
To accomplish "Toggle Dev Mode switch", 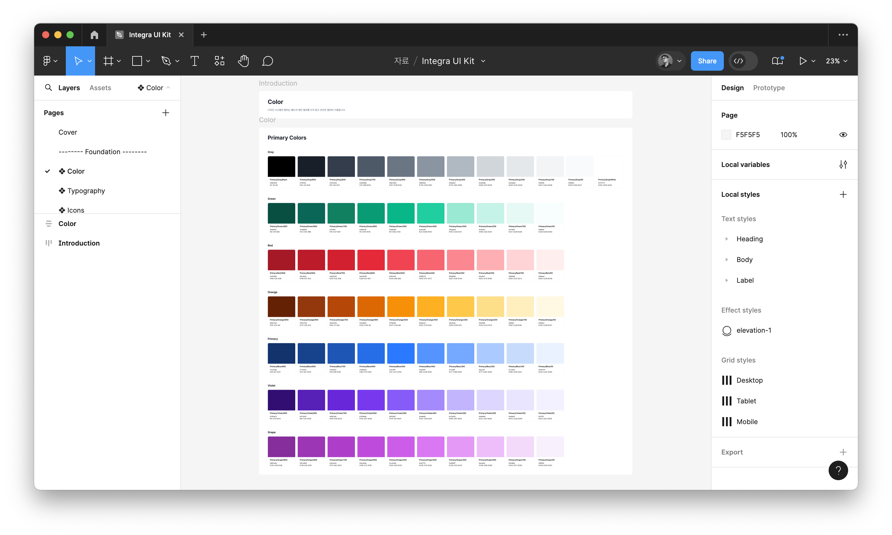I will [743, 61].
